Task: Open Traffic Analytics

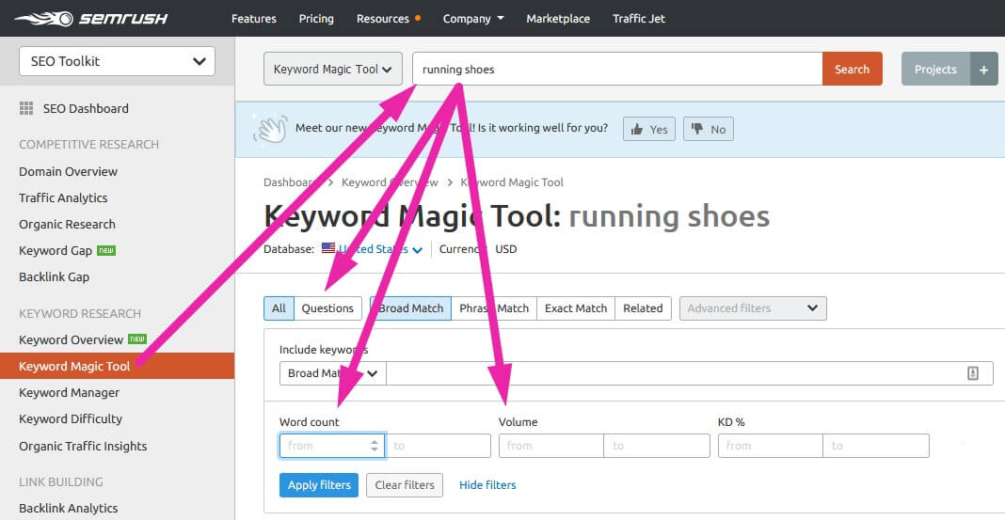Action: [63, 197]
